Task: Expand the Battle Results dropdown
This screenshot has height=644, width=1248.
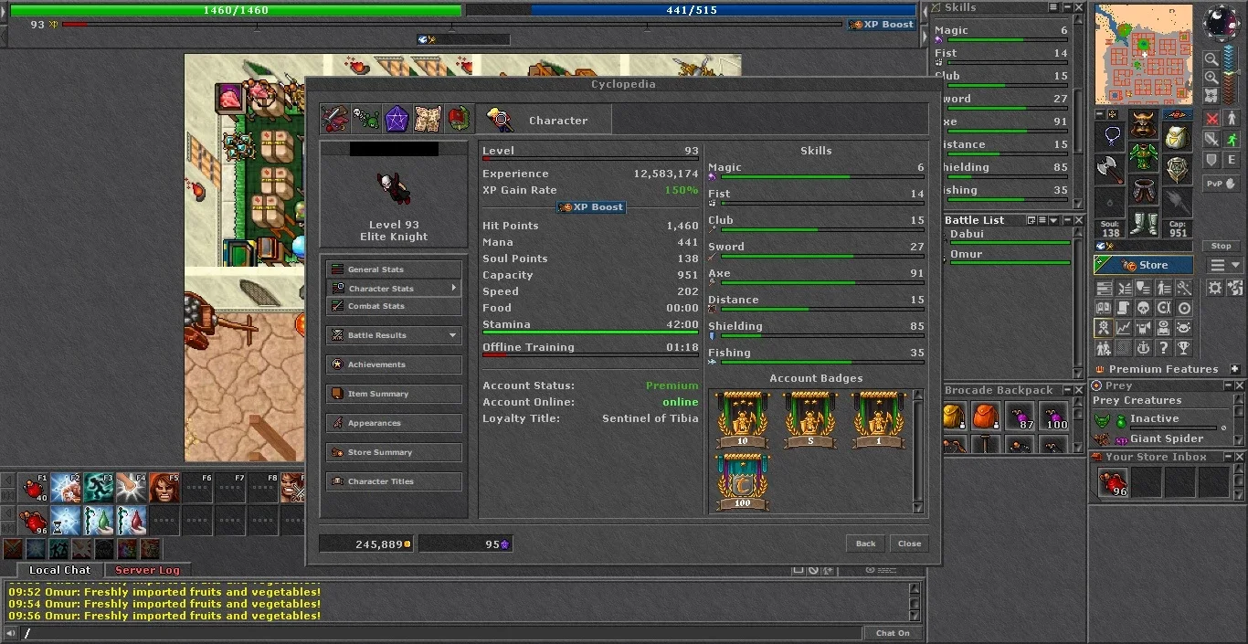Action: coord(394,335)
